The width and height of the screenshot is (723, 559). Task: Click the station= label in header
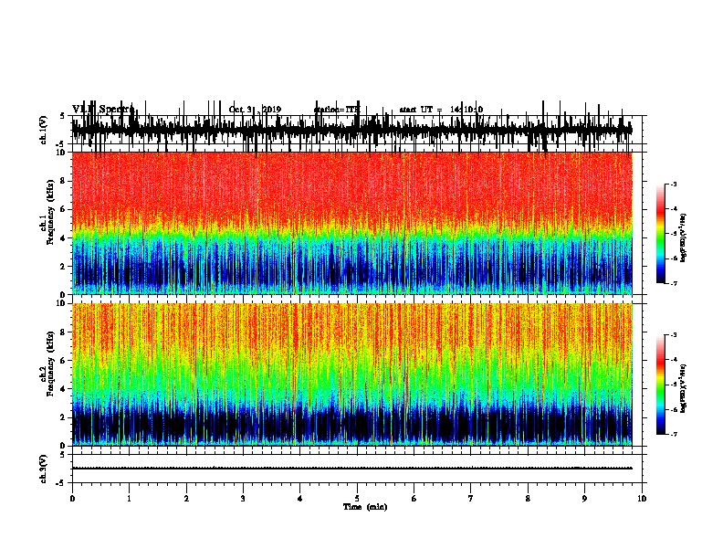click(x=337, y=110)
